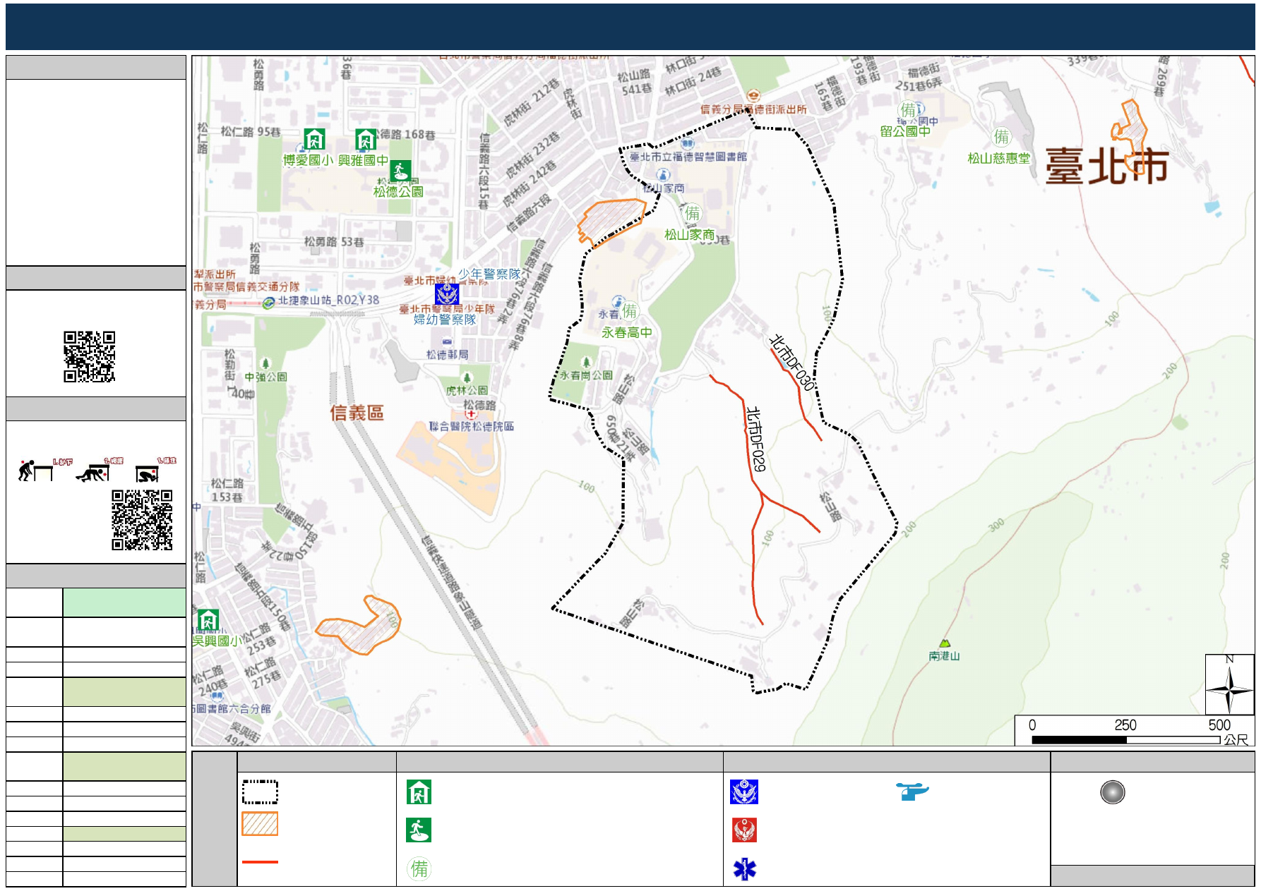1261x891 pixels.
Task: Click the 信義分局福德街派出所 label
Action: tap(753, 109)
